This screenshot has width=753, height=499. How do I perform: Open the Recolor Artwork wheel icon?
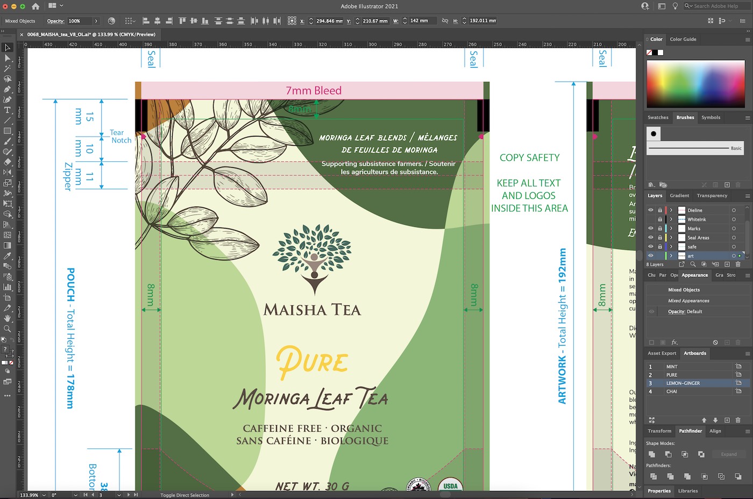click(111, 21)
